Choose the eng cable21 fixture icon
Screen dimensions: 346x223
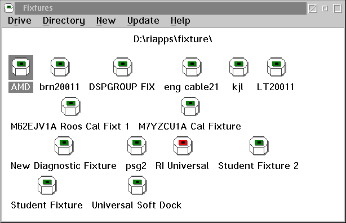point(192,67)
